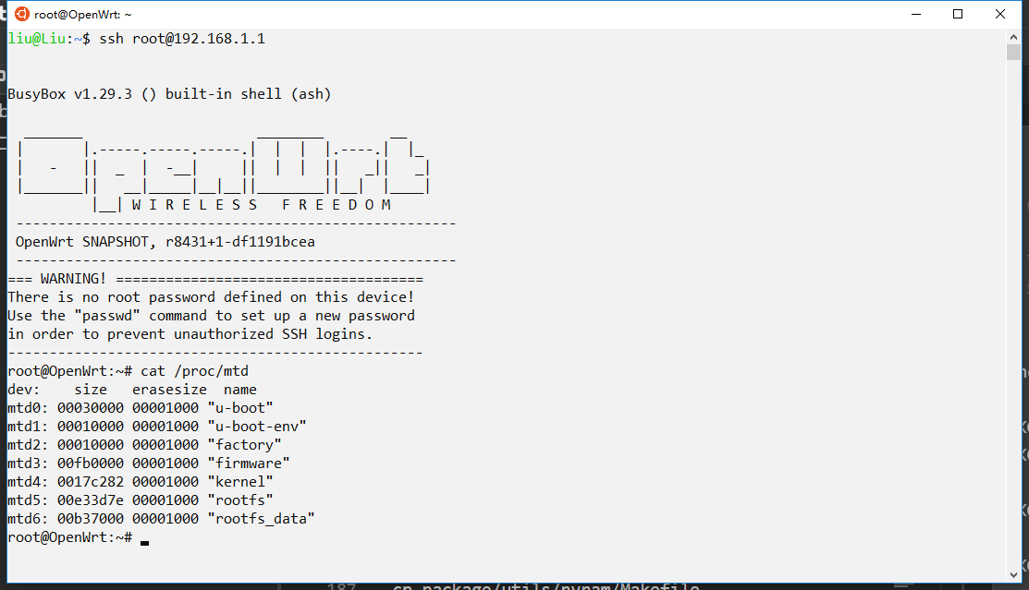Click the BusyBox v1.29.3 version line
The image size is (1029, 590).
tap(169, 94)
